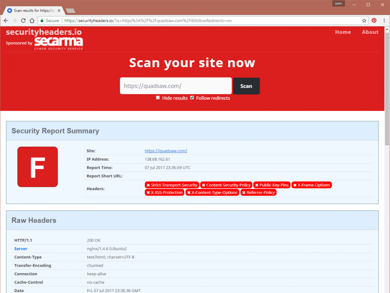Reload the page with refresh icon
This screenshot has height=293, width=390.
coord(23,21)
